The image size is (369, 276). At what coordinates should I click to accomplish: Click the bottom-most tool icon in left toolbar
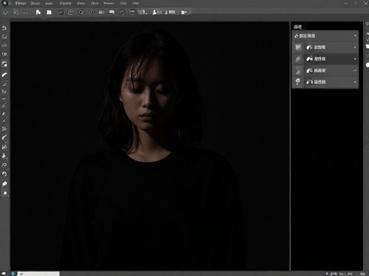pos(5,193)
